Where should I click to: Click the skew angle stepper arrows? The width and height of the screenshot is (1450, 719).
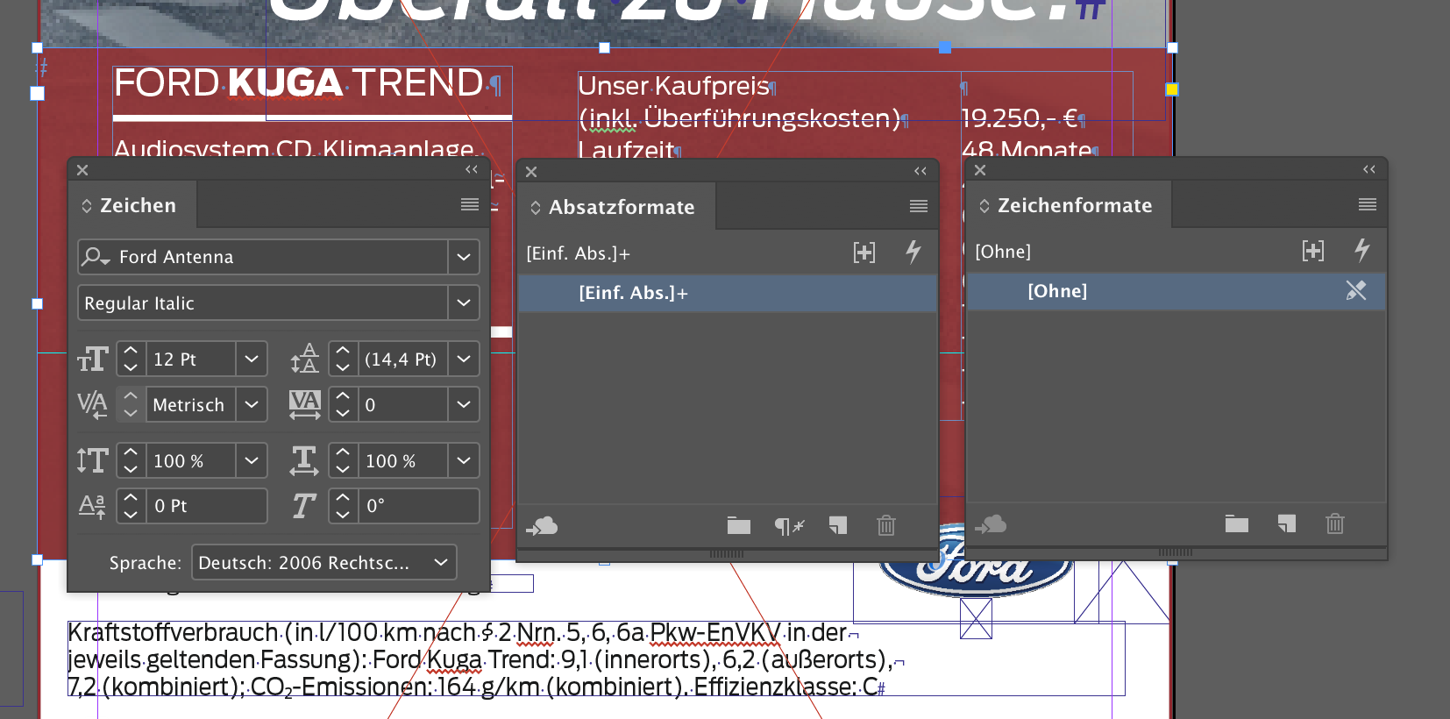pyautogui.click(x=343, y=506)
